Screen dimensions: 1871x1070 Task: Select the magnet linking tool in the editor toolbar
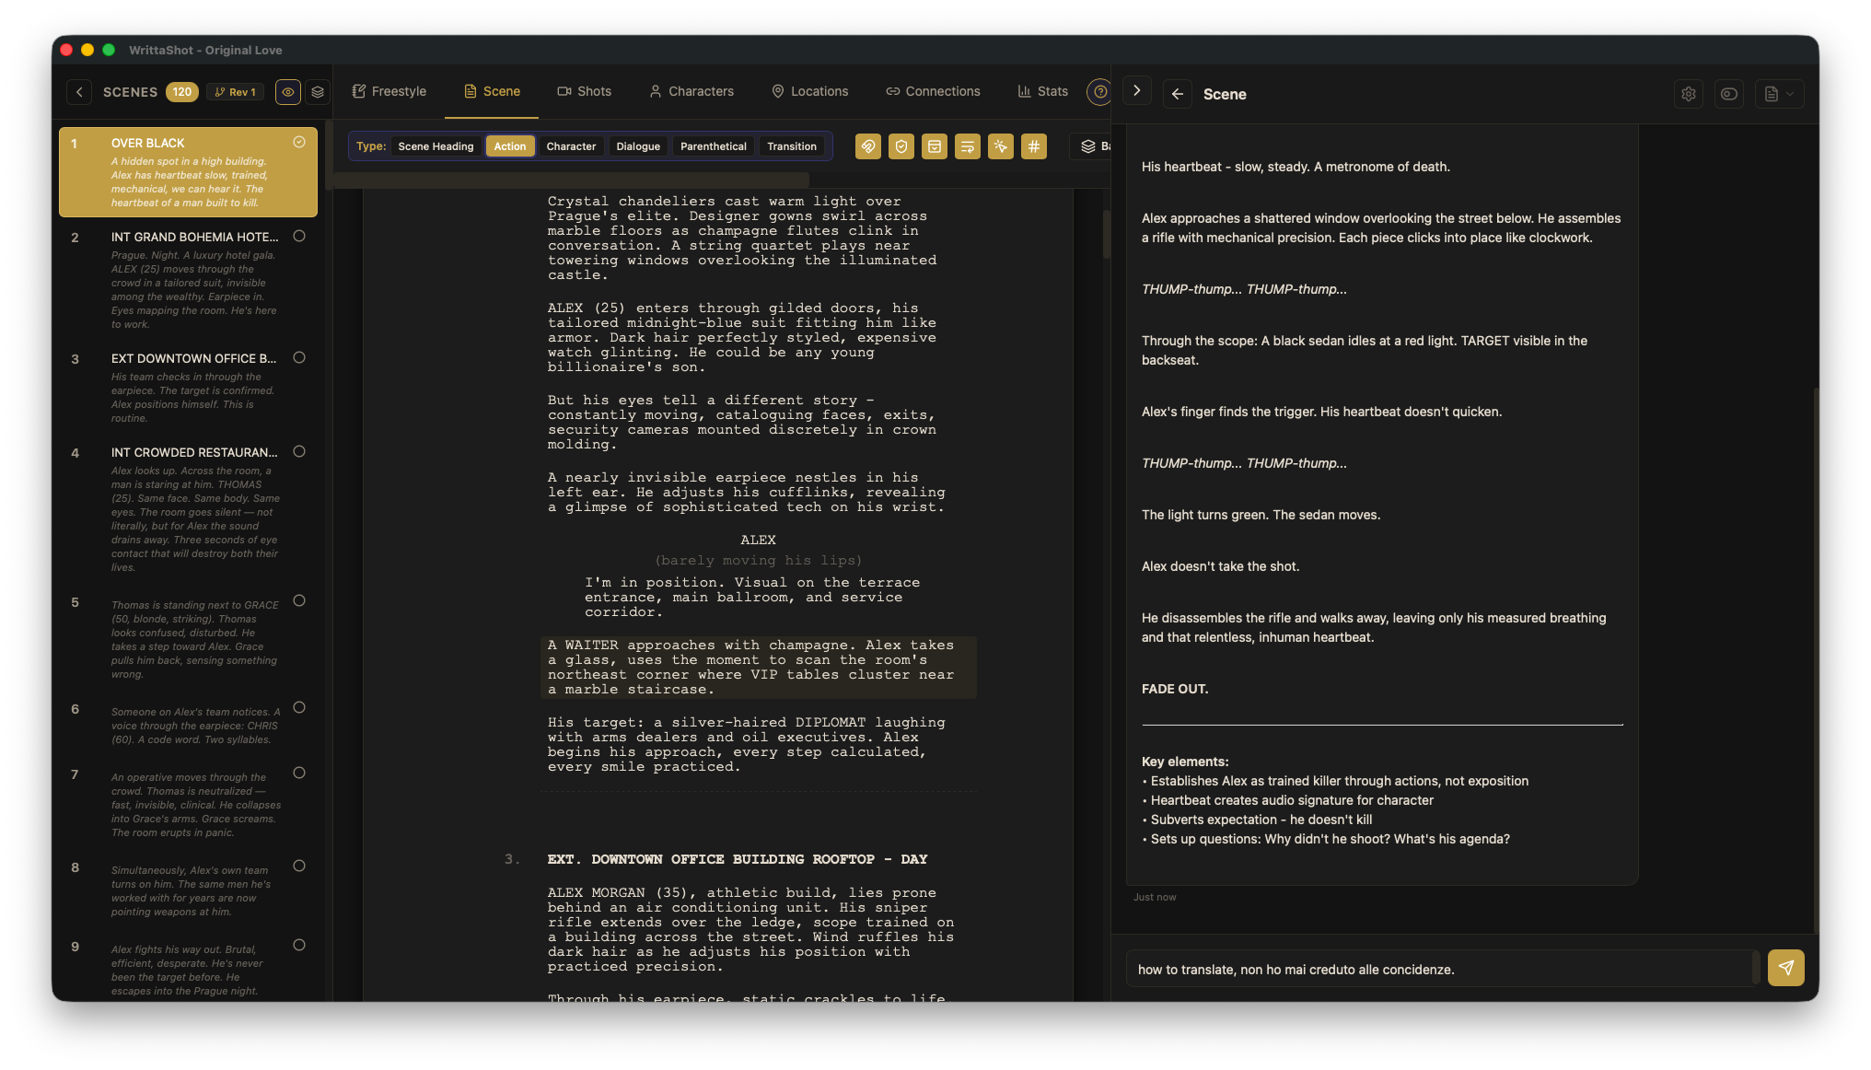pyautogui.click(x=867, y=146)
